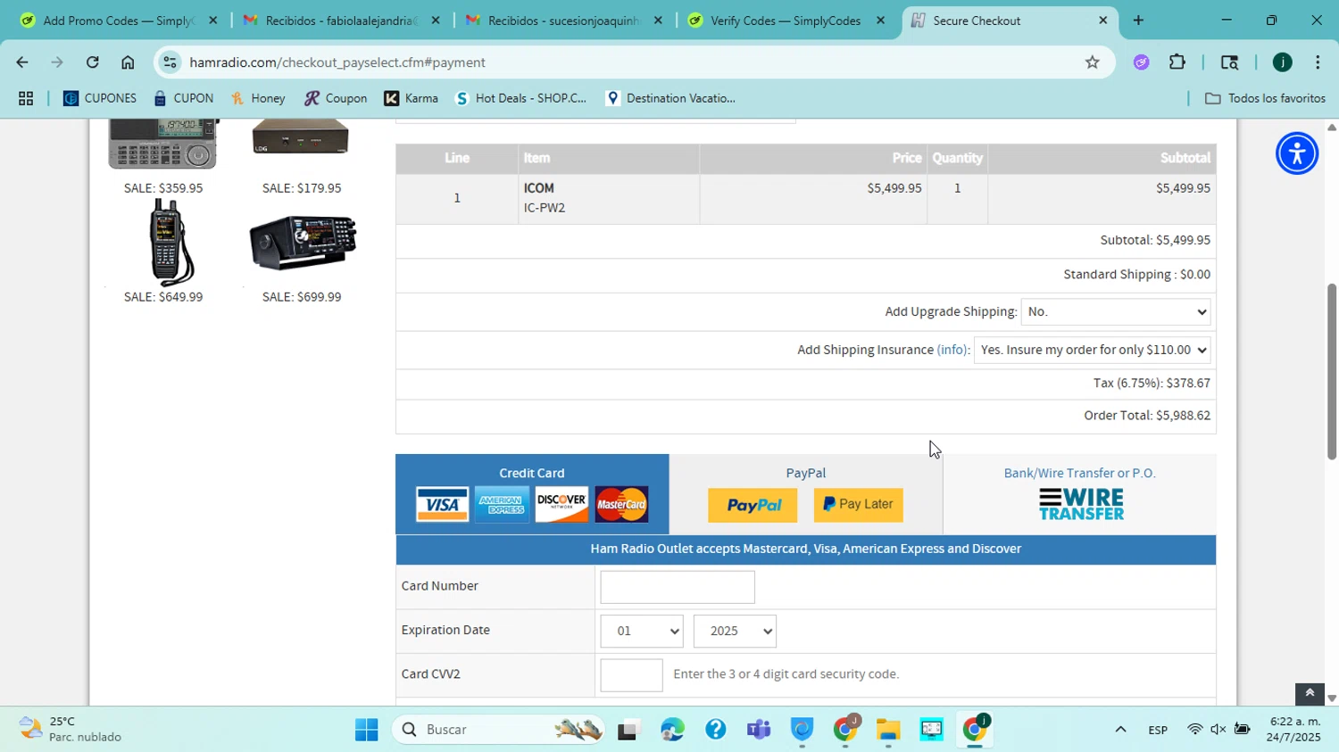Select the PayPal payment tab label

coord(805,473)
